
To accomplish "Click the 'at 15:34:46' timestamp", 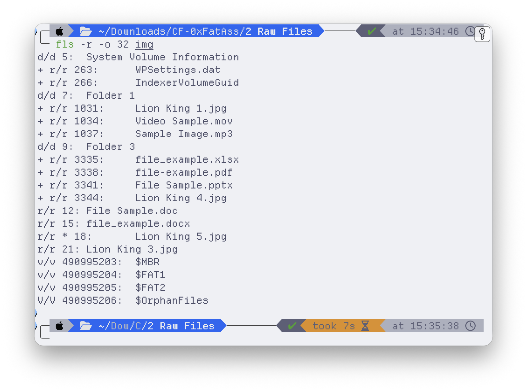I will [x=425, y=31].
